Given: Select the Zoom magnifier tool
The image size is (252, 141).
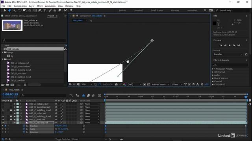Looking at the screenshot, I should pyautogui.click(x=14, y=10).
